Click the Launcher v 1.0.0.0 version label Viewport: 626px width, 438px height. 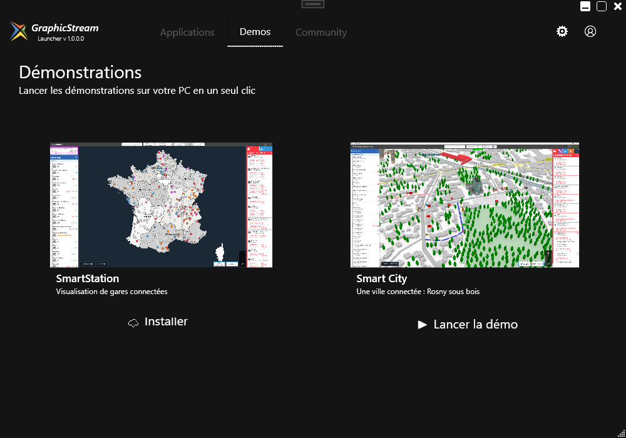(x=61, y=39)
